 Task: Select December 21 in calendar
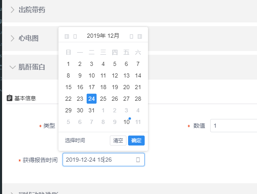tap(138, 87)
